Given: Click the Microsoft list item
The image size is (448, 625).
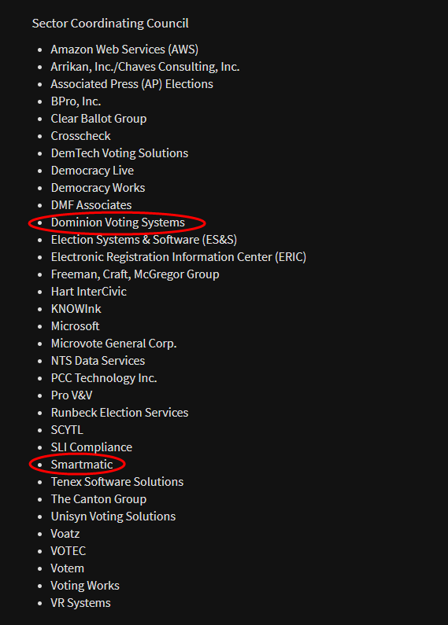Looking at the screenshot, I should pos(75,326).
